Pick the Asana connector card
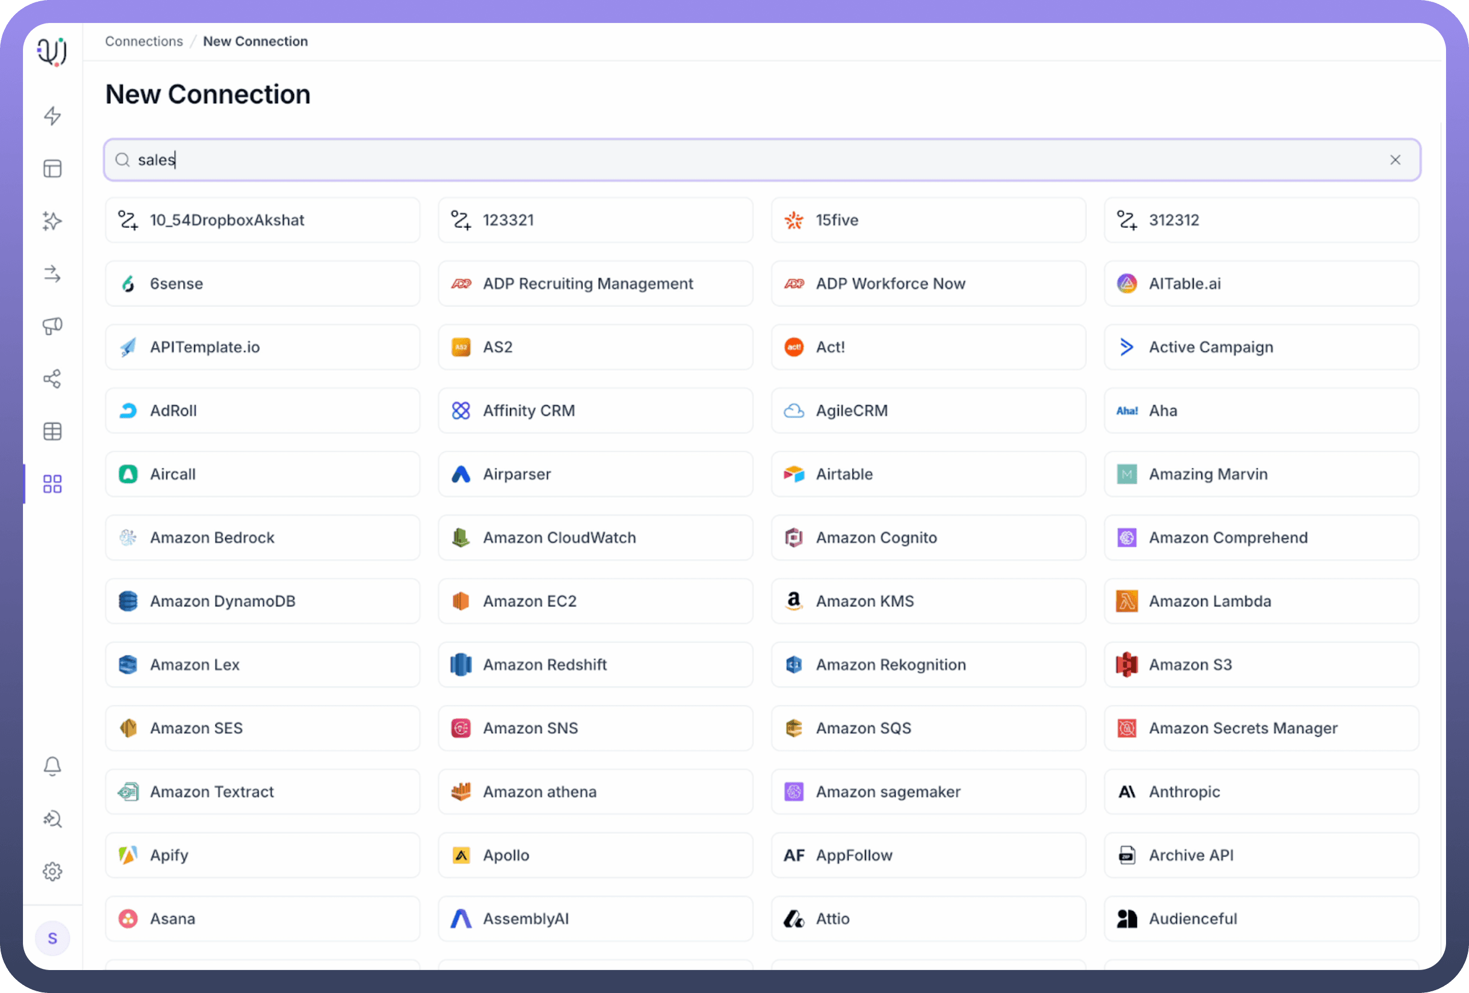Screen dimensions: 1469x993 pyautogui.click(x=262, y=918)
